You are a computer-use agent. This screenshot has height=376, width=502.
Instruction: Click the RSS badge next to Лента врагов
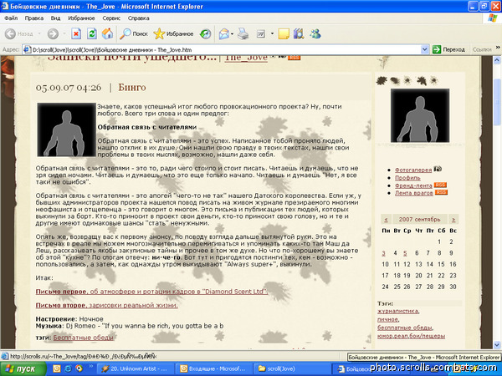tap(441, 192)
